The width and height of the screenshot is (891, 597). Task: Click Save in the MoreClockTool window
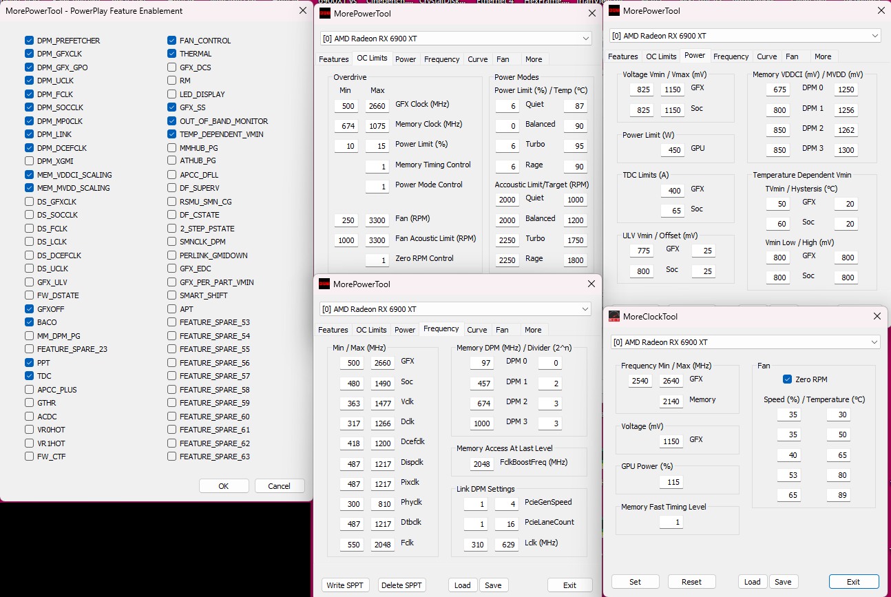783,582
